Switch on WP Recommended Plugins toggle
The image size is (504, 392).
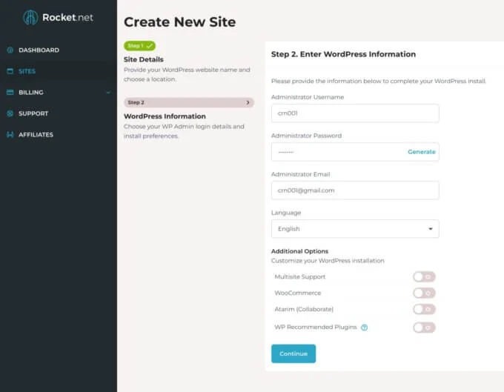coord(424,328)
